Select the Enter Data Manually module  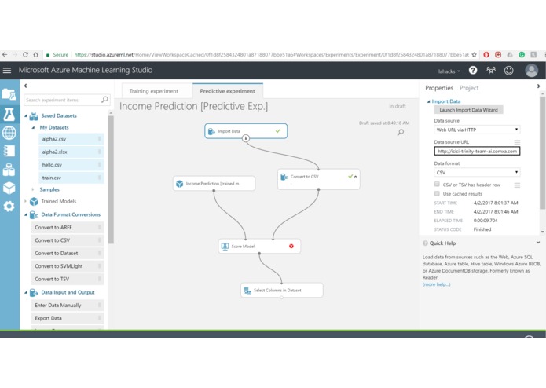(68, 306)
